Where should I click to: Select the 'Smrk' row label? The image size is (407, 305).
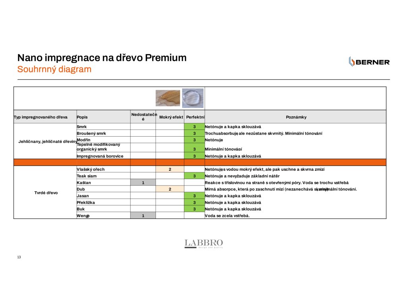click(x=104, y=127)
